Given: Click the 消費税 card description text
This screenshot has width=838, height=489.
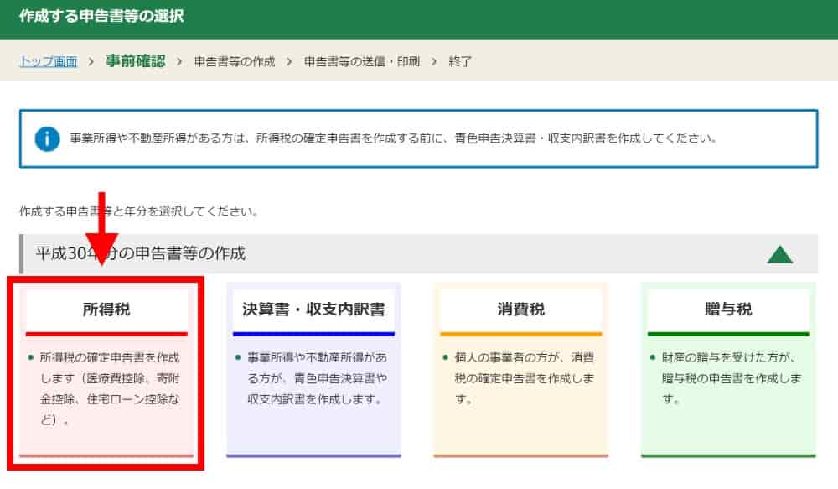Looking at the screenshot, I should [524, 378].
